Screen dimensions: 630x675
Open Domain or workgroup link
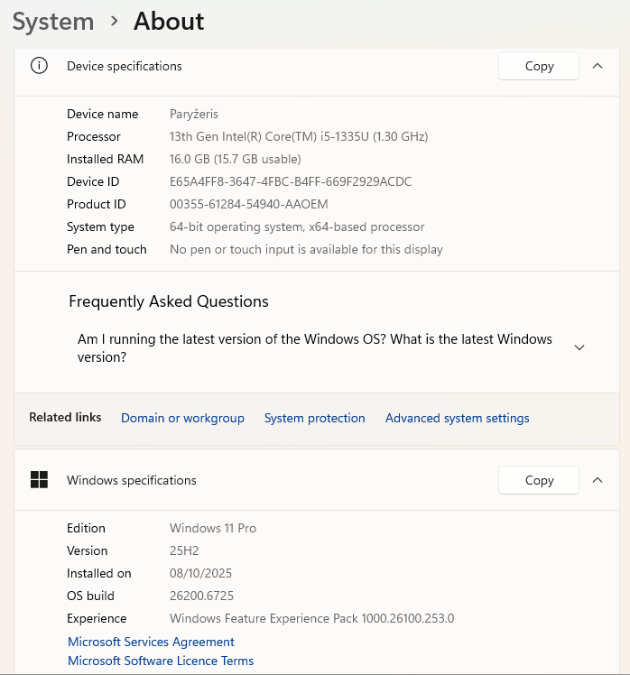pyautogui.click(x=182, y=418)
